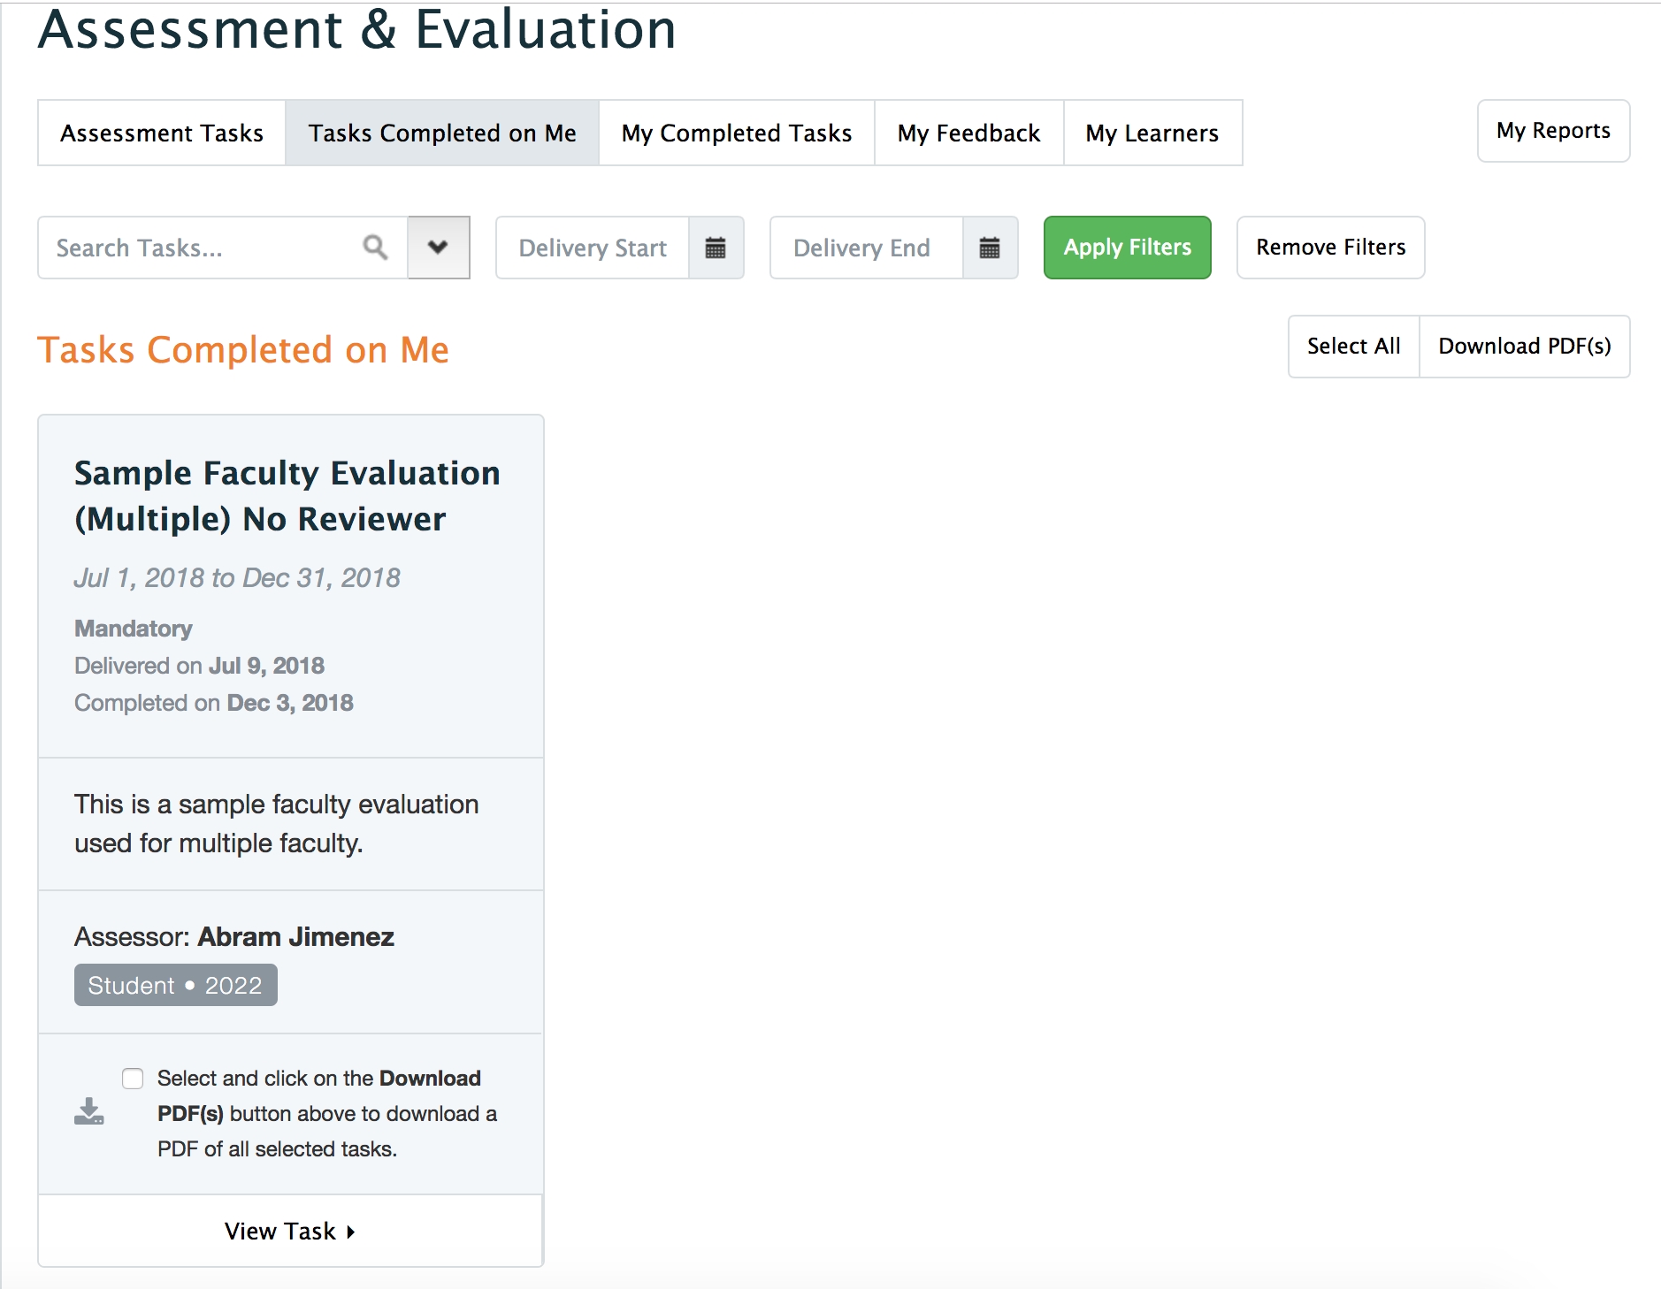The width and height of the screenshot is (1661, 1289).
Task: Click Remove Filters
Action: [x=1330, y=248]
